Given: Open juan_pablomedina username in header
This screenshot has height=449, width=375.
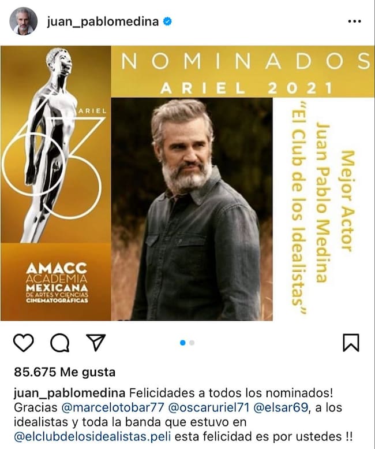Looking at the screenshot, I should pos(103,21).
